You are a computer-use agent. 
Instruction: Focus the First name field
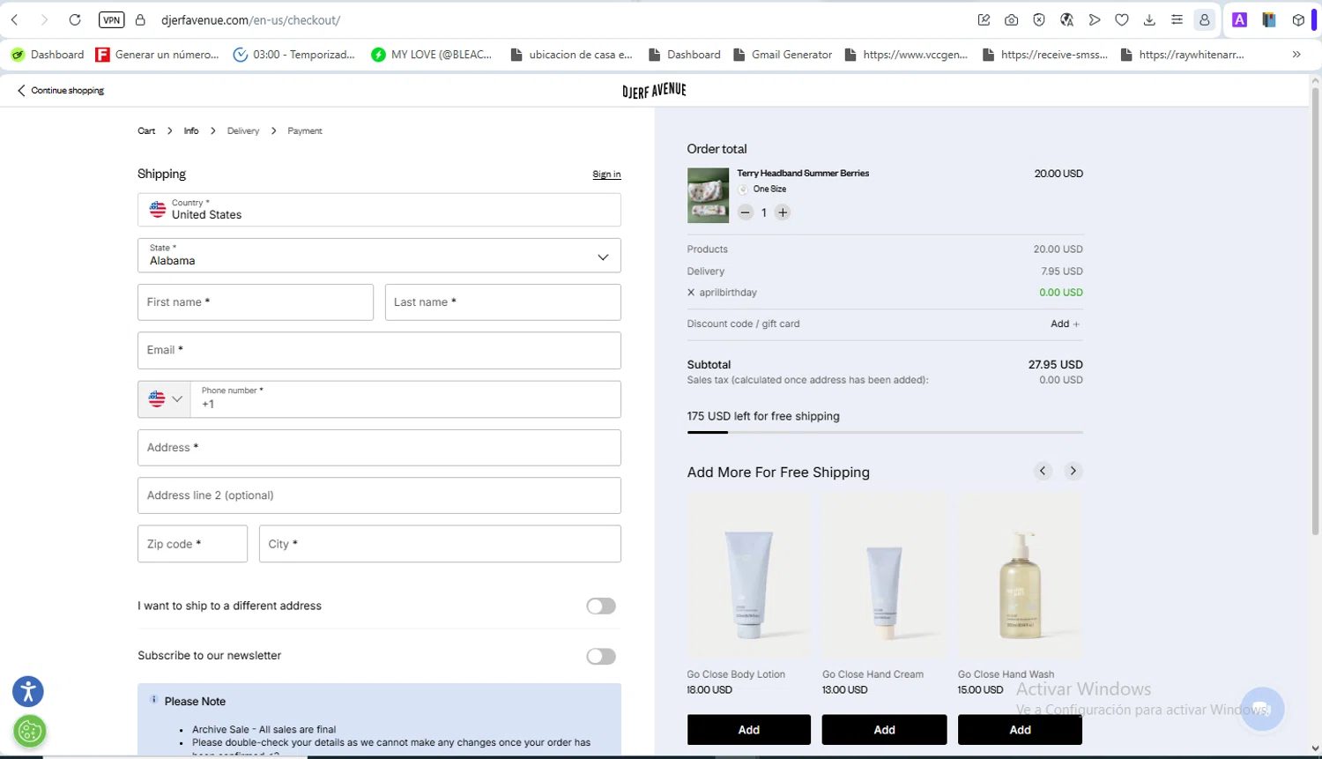[x=256, y=302]
